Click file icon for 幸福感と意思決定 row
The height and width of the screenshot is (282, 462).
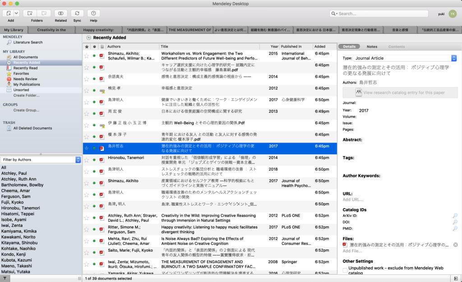pyautogui.click(x=102, y=91)
